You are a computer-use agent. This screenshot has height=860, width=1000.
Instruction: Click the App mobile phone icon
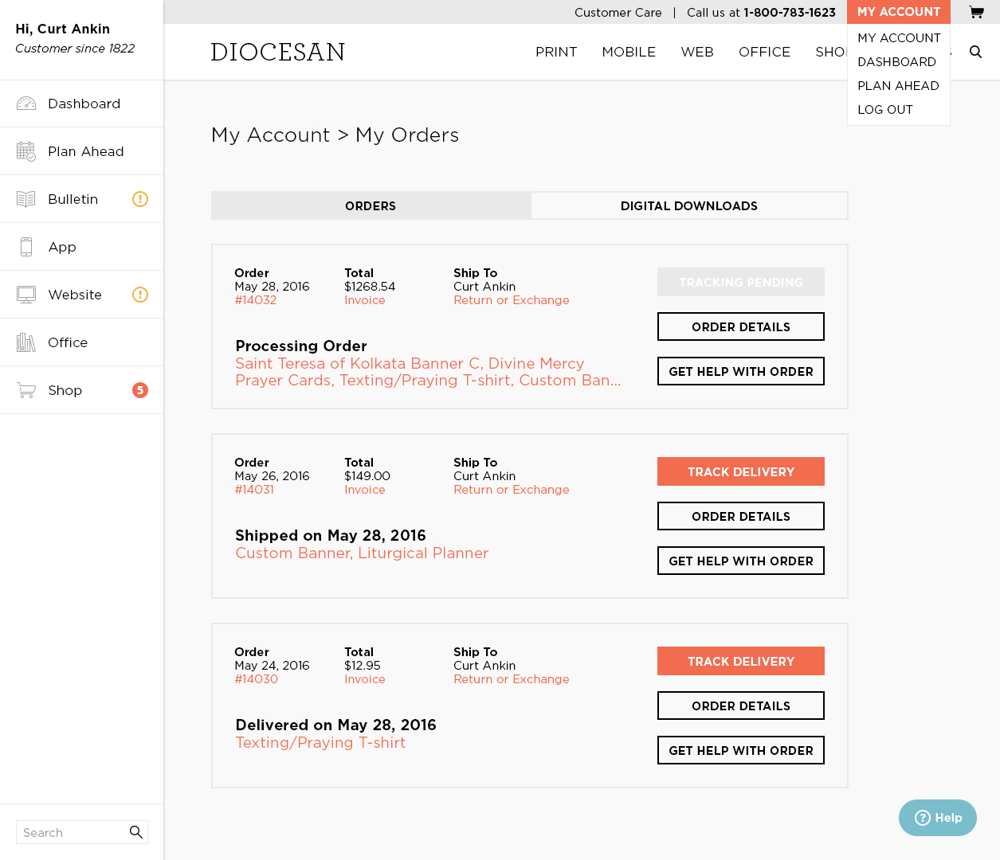[x=26, y=247]
